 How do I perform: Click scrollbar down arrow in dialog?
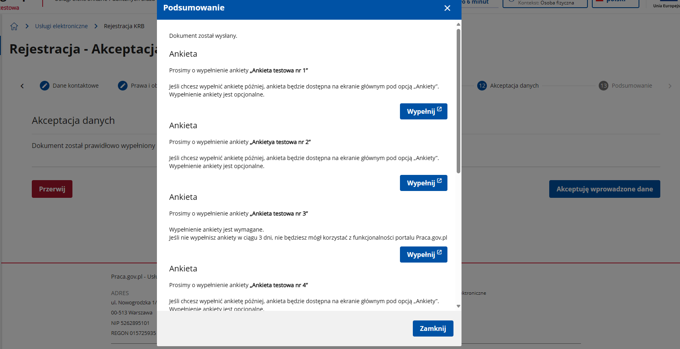point(458,306)
